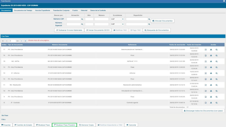This screenshot has width=226, height=127.
Task: Go to next page of document list
Action: 21,41
